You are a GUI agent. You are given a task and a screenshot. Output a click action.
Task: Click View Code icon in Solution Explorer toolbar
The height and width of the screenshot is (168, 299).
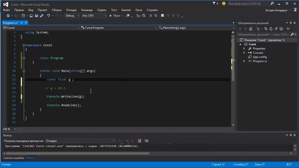point(288,29)
